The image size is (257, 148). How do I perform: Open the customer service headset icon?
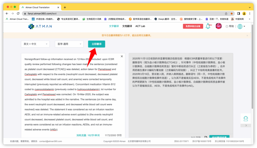pos(246,119)
